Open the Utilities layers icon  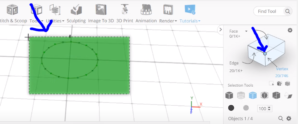coord(55,10)
